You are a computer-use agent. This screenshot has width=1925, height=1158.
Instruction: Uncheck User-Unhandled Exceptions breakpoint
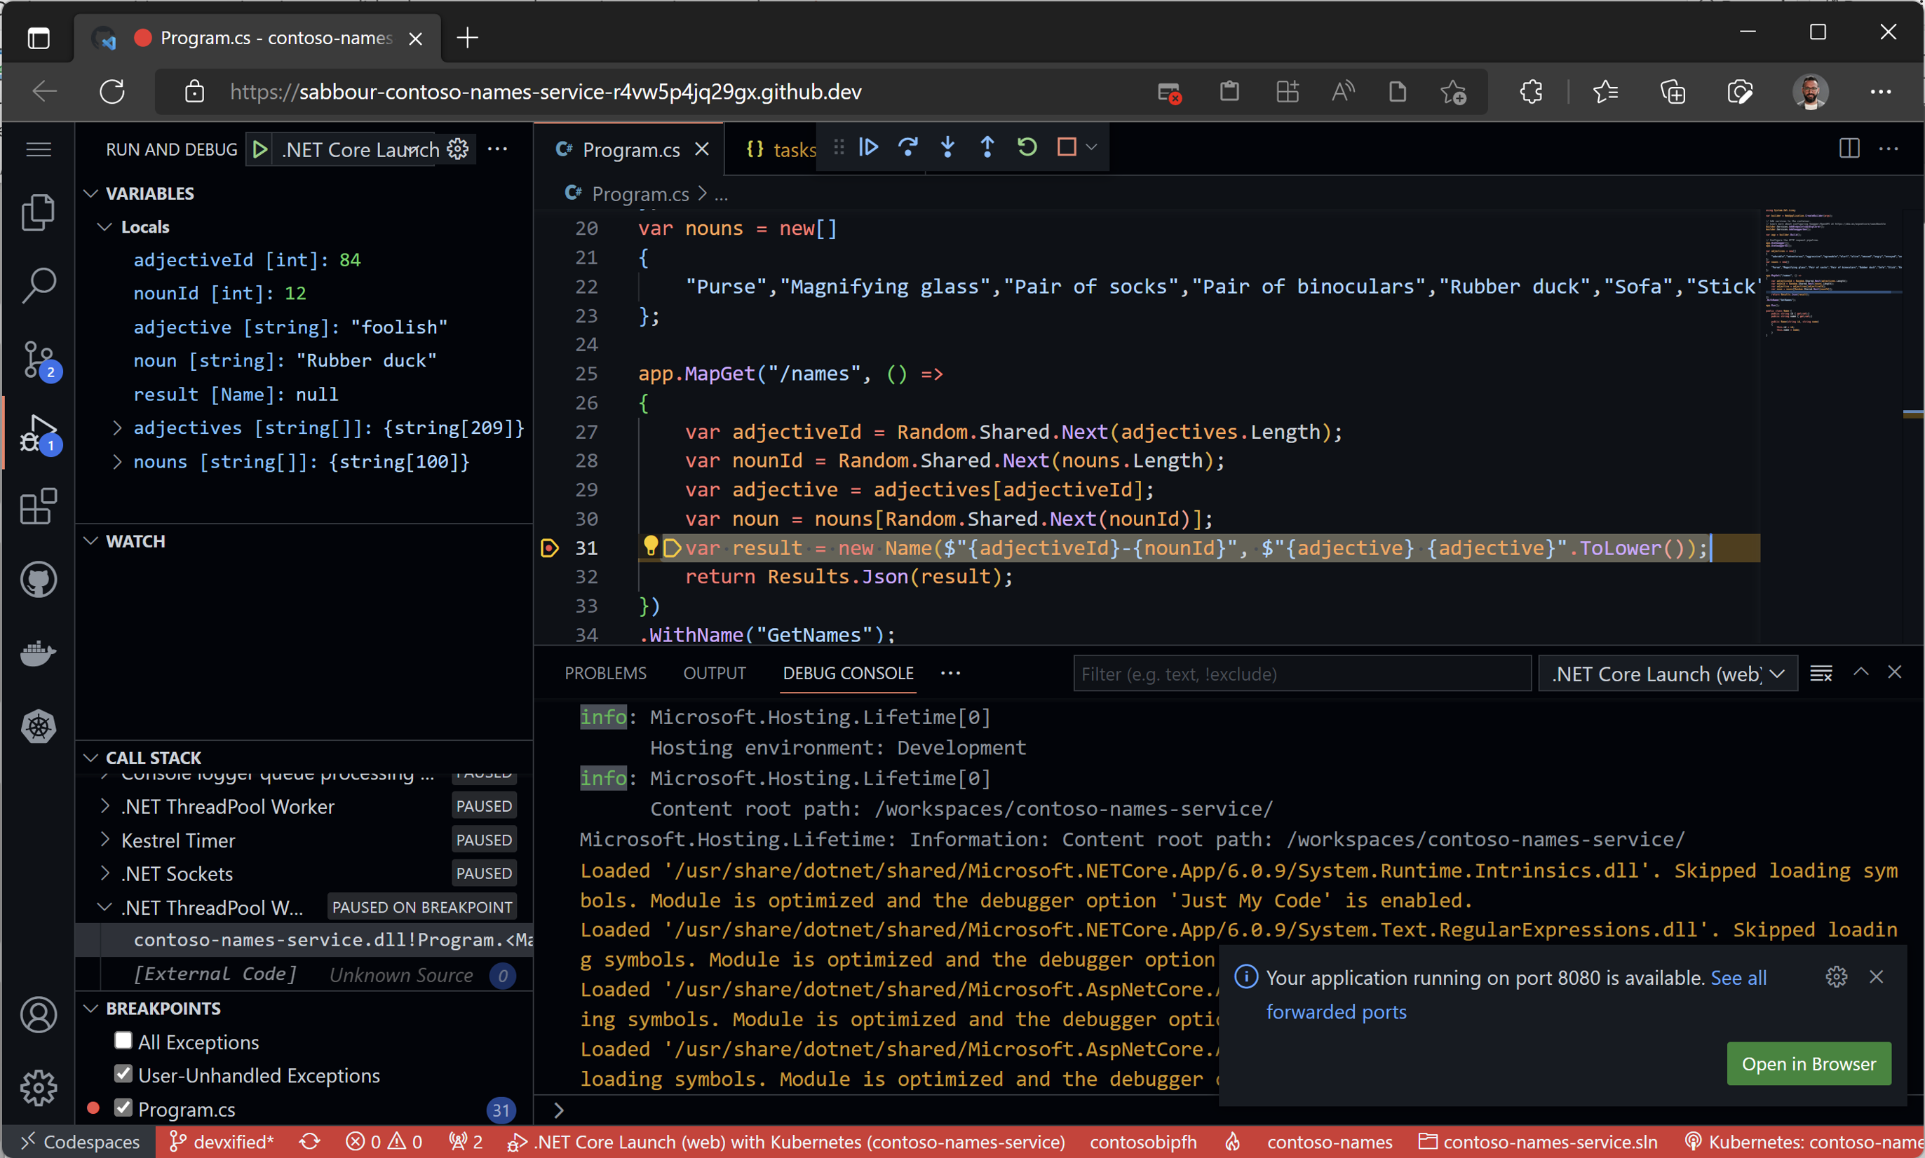click(123, 1075)
